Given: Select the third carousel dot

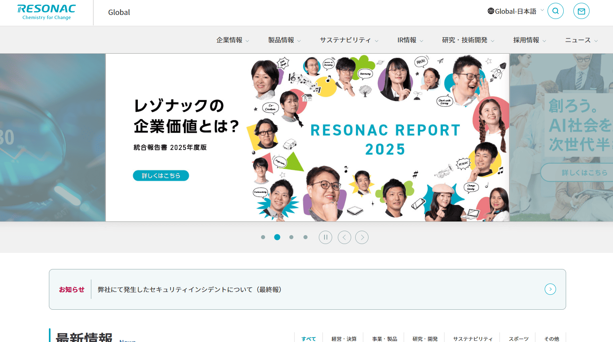Looking at the screenshot, I should pos(291,237).
